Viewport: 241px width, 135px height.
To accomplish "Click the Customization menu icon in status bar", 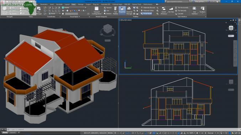I will coord(239,133).
